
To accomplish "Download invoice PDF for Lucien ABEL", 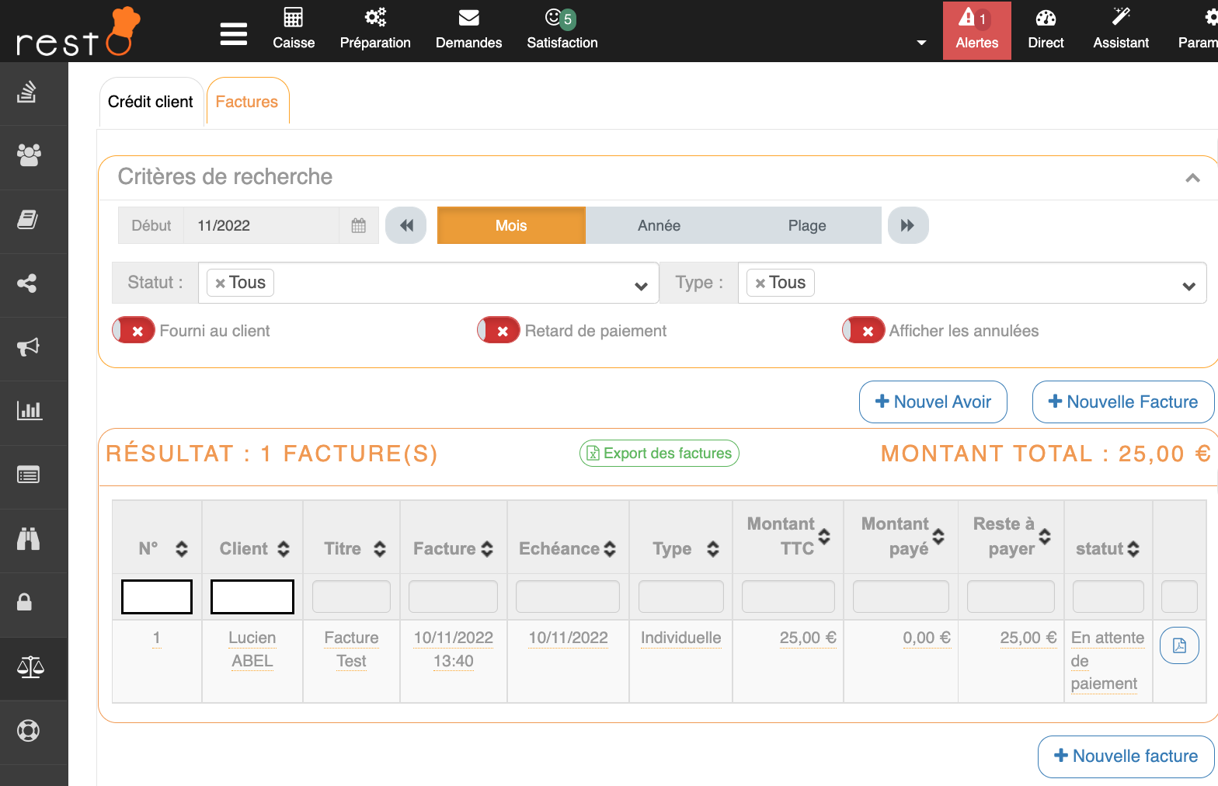I will (x=1178, y=645).
